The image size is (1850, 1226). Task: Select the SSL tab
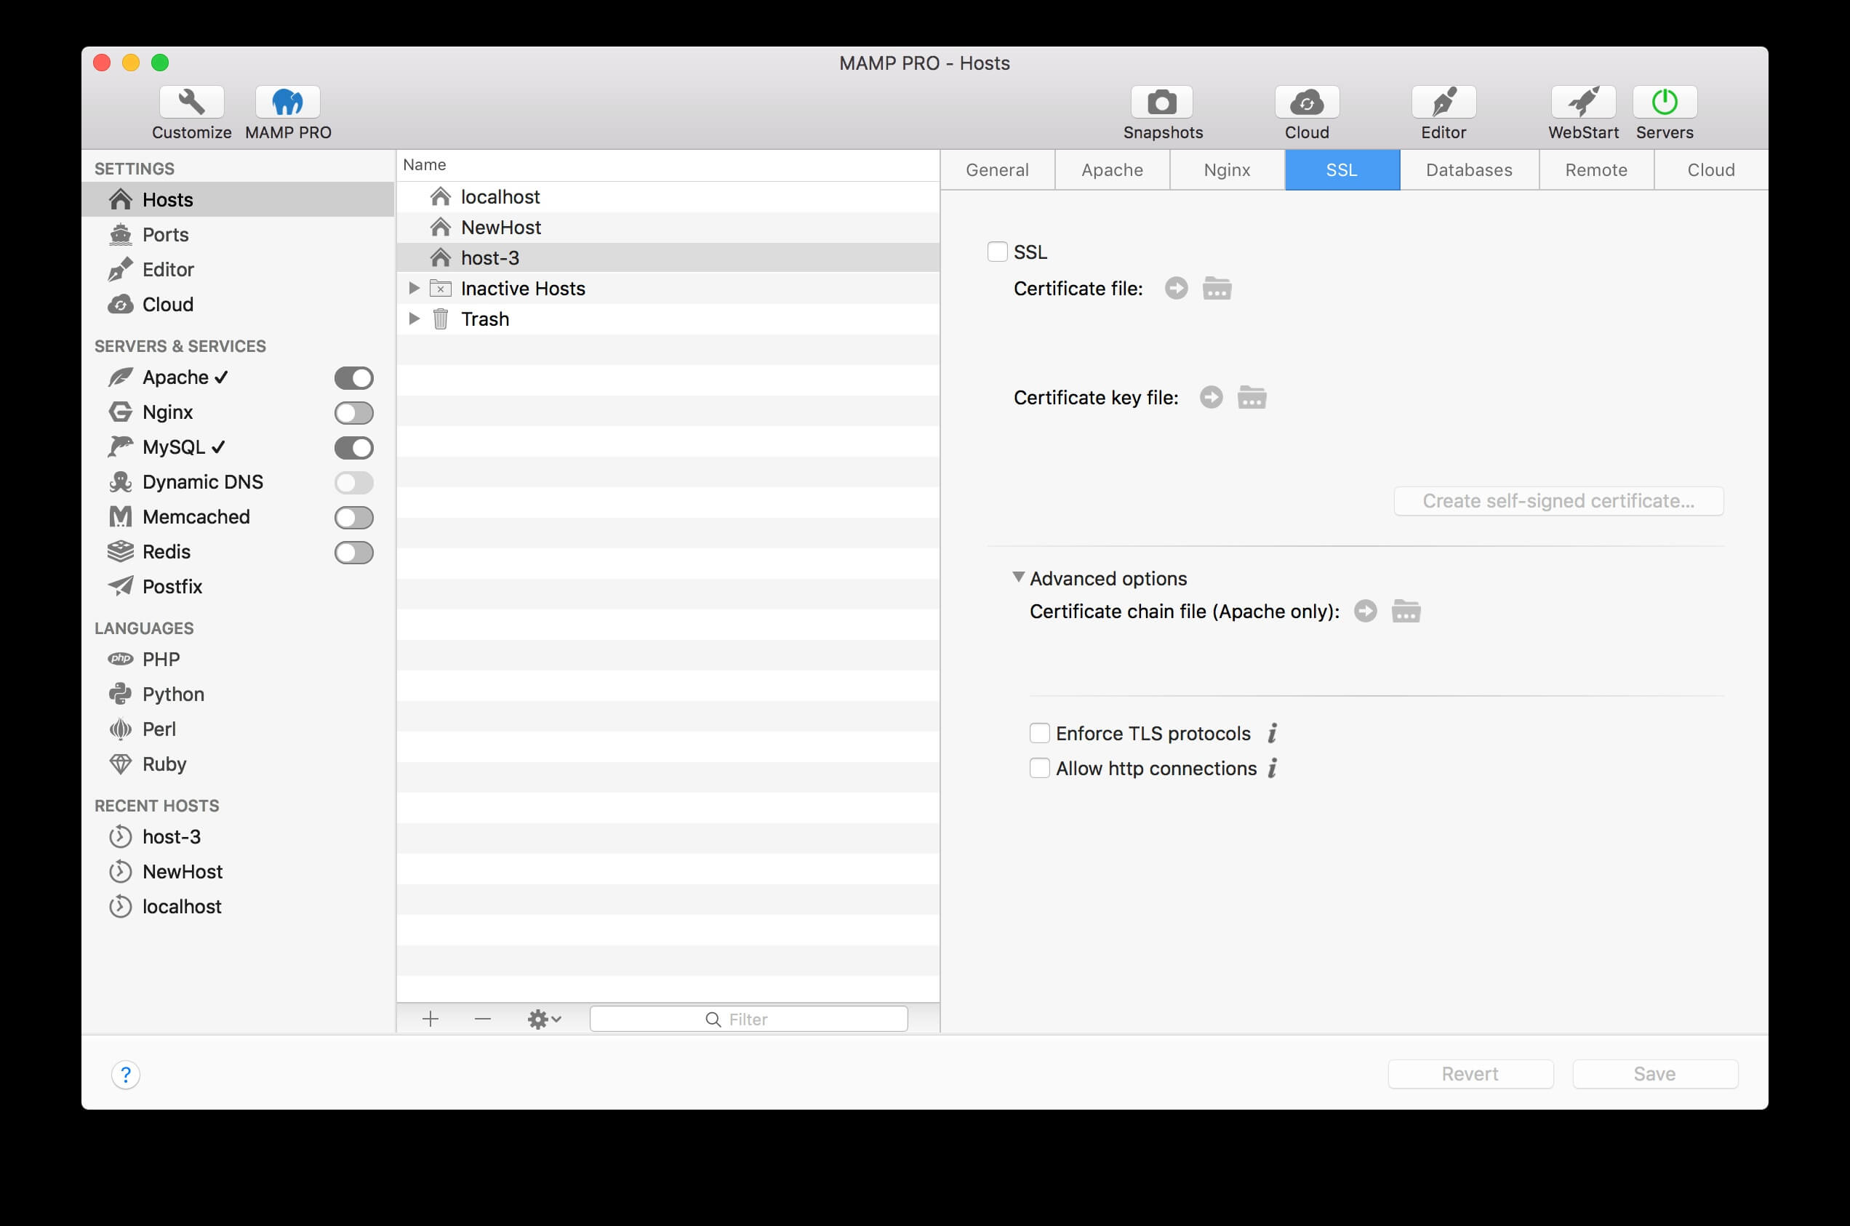pos(1342,169)
